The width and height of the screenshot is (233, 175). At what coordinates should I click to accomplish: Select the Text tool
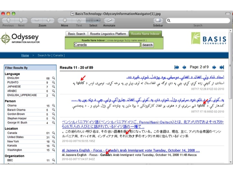coord(79,20)
